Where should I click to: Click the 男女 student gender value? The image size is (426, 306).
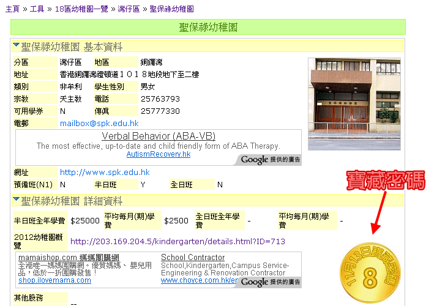pyautogui.click(x=148, y=87)
